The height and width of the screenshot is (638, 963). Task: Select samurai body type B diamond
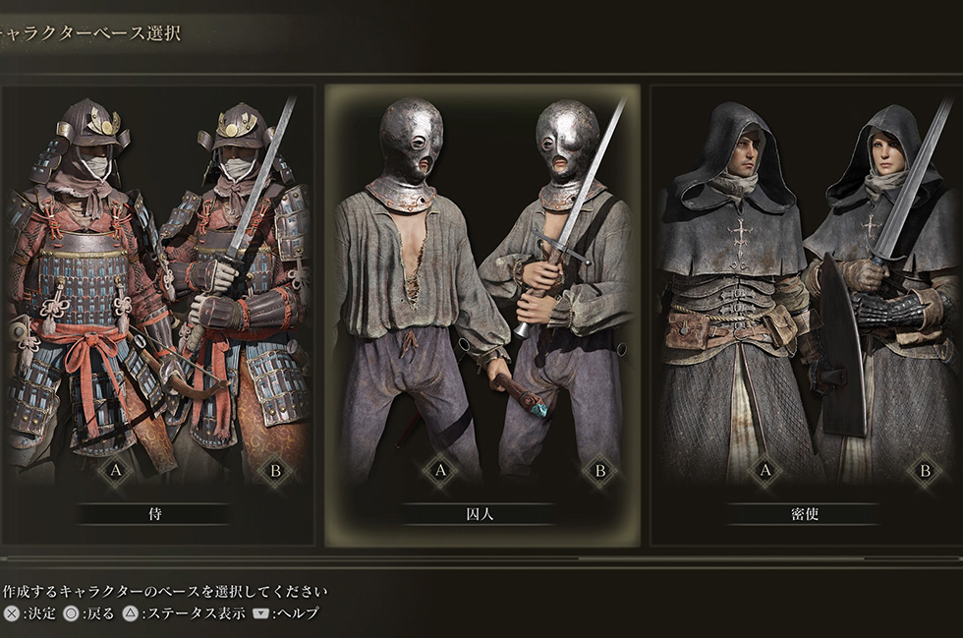tap(276, 471)
